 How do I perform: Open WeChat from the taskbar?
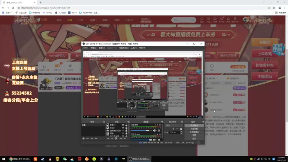pos(65,159)
